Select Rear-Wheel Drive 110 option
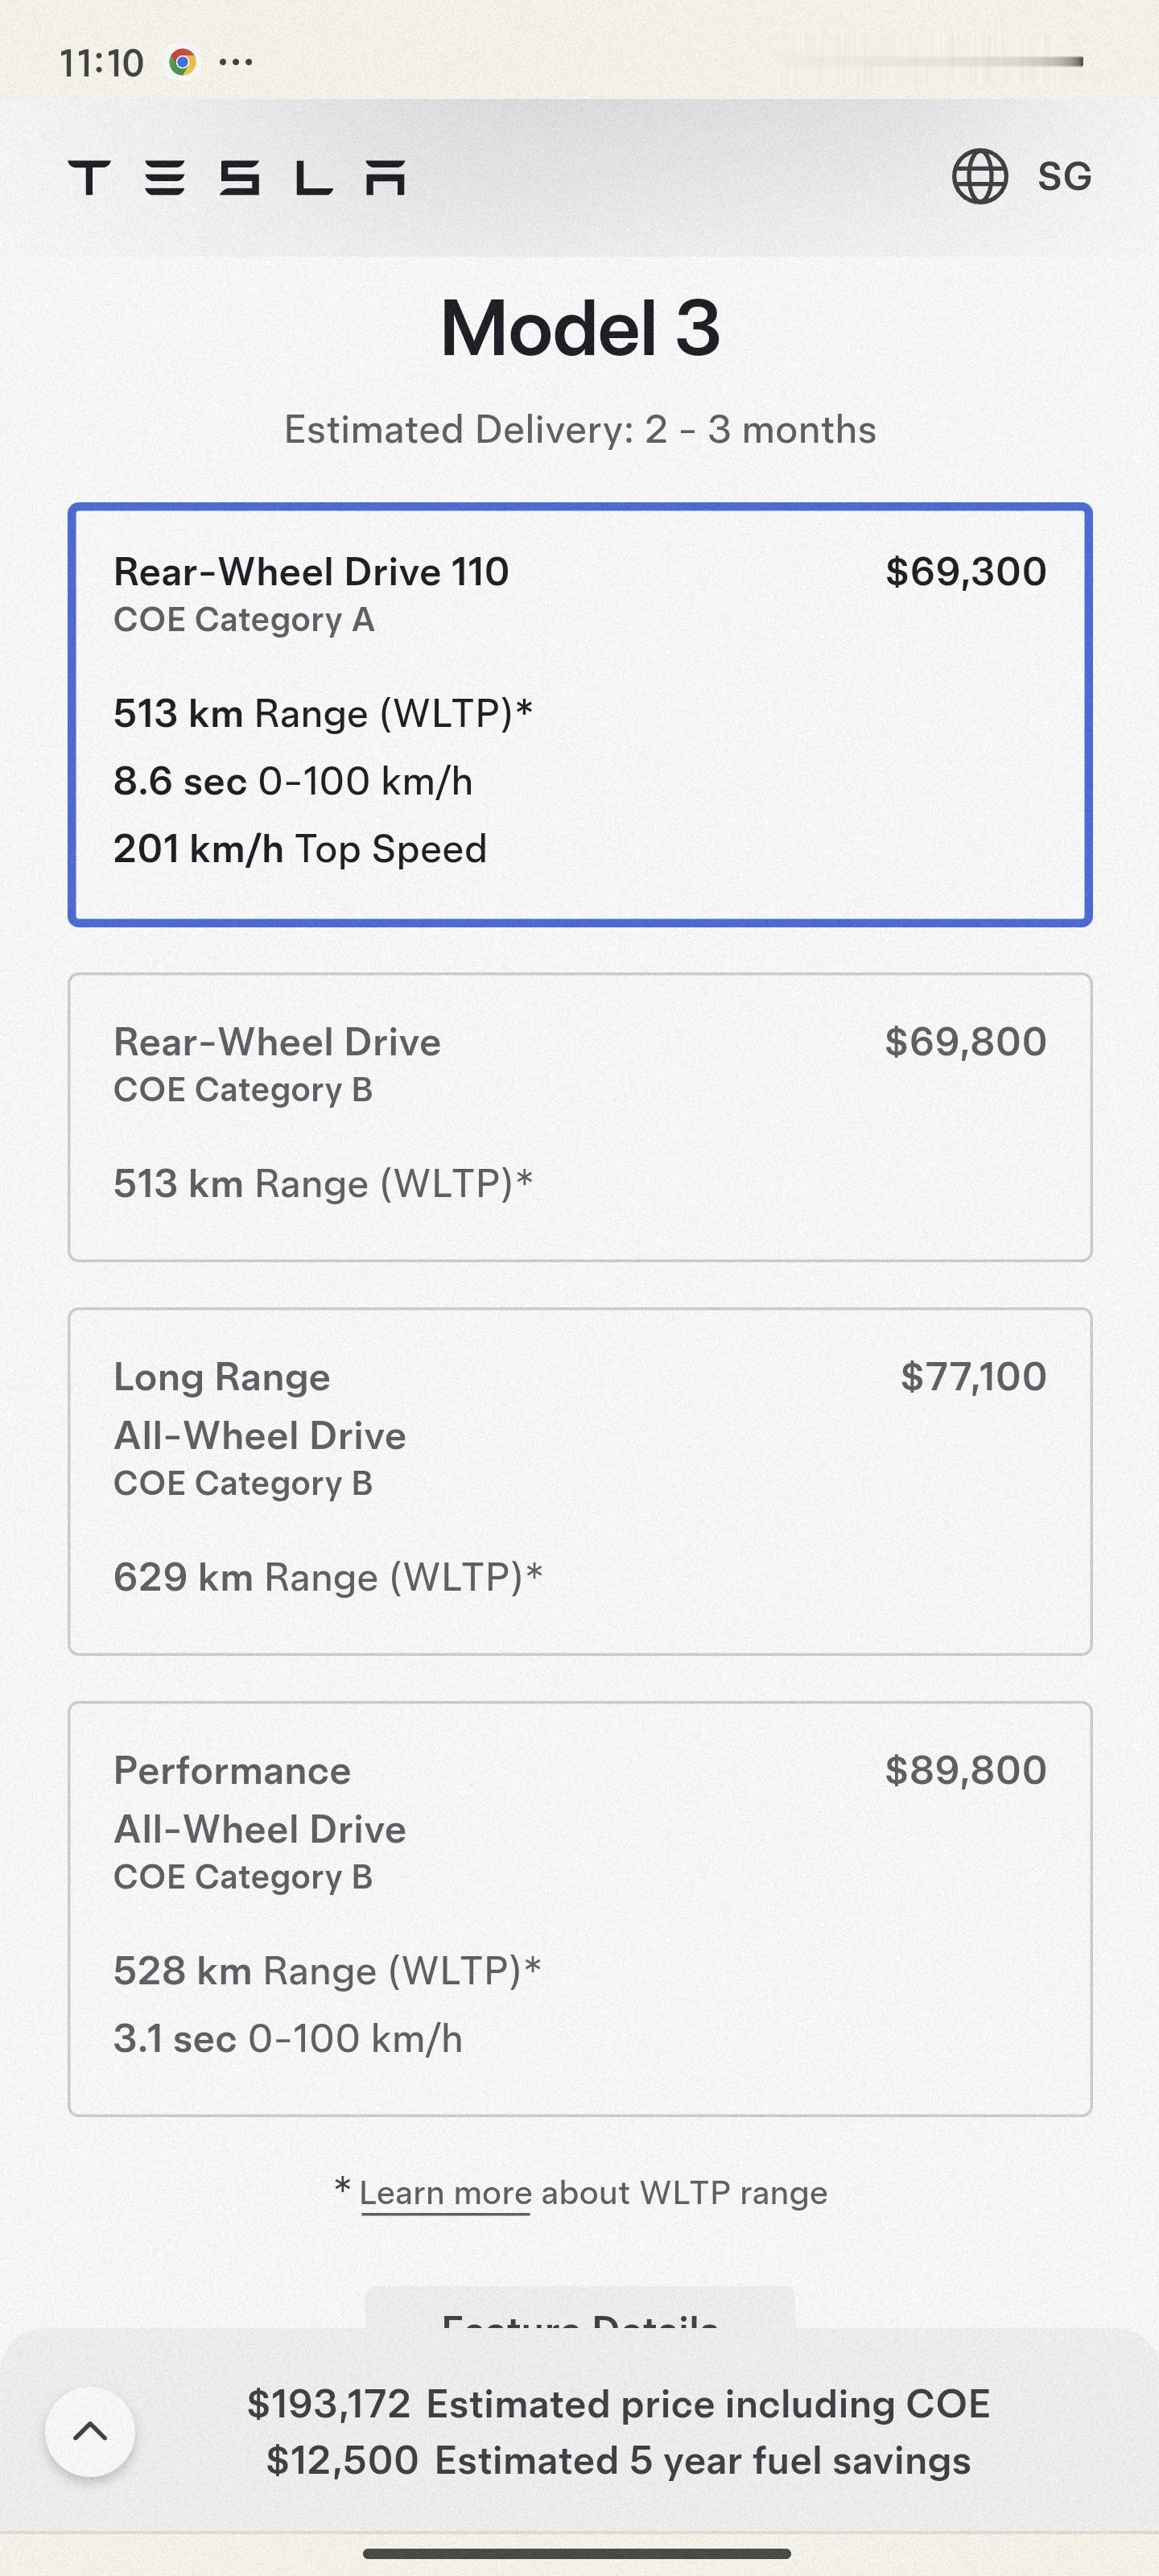 point(580,715)
